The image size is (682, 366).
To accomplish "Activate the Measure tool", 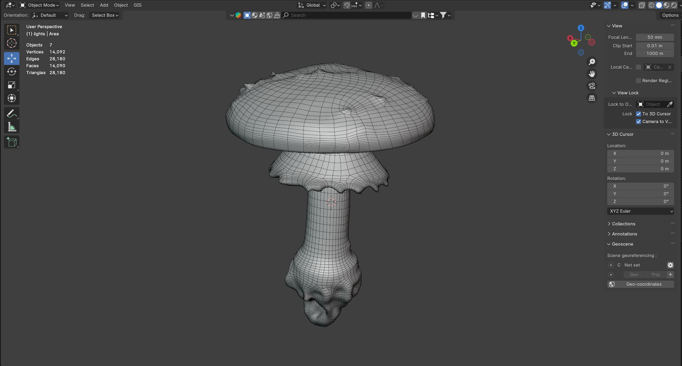I will coord(11,127).
